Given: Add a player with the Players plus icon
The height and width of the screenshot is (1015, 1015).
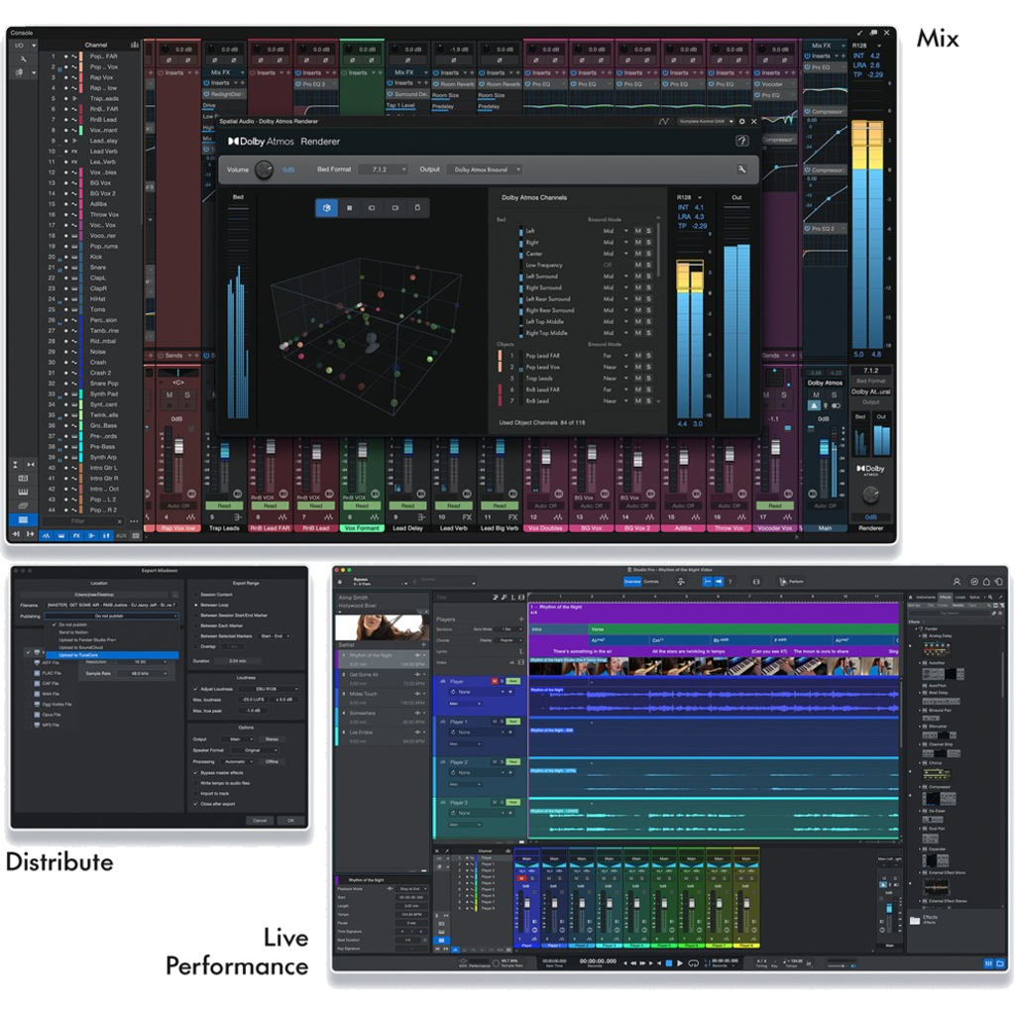Looking at the screenshot, I should click(x=521, y=620).
